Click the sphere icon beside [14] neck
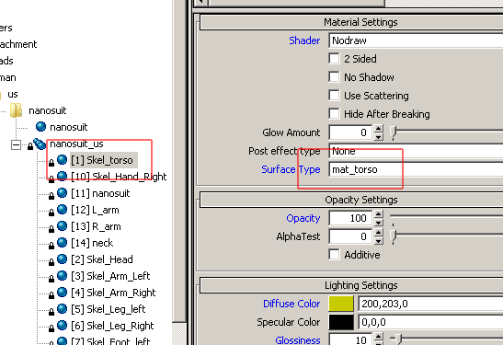Viewport: 503px width, 345px height. pos(62,242)
